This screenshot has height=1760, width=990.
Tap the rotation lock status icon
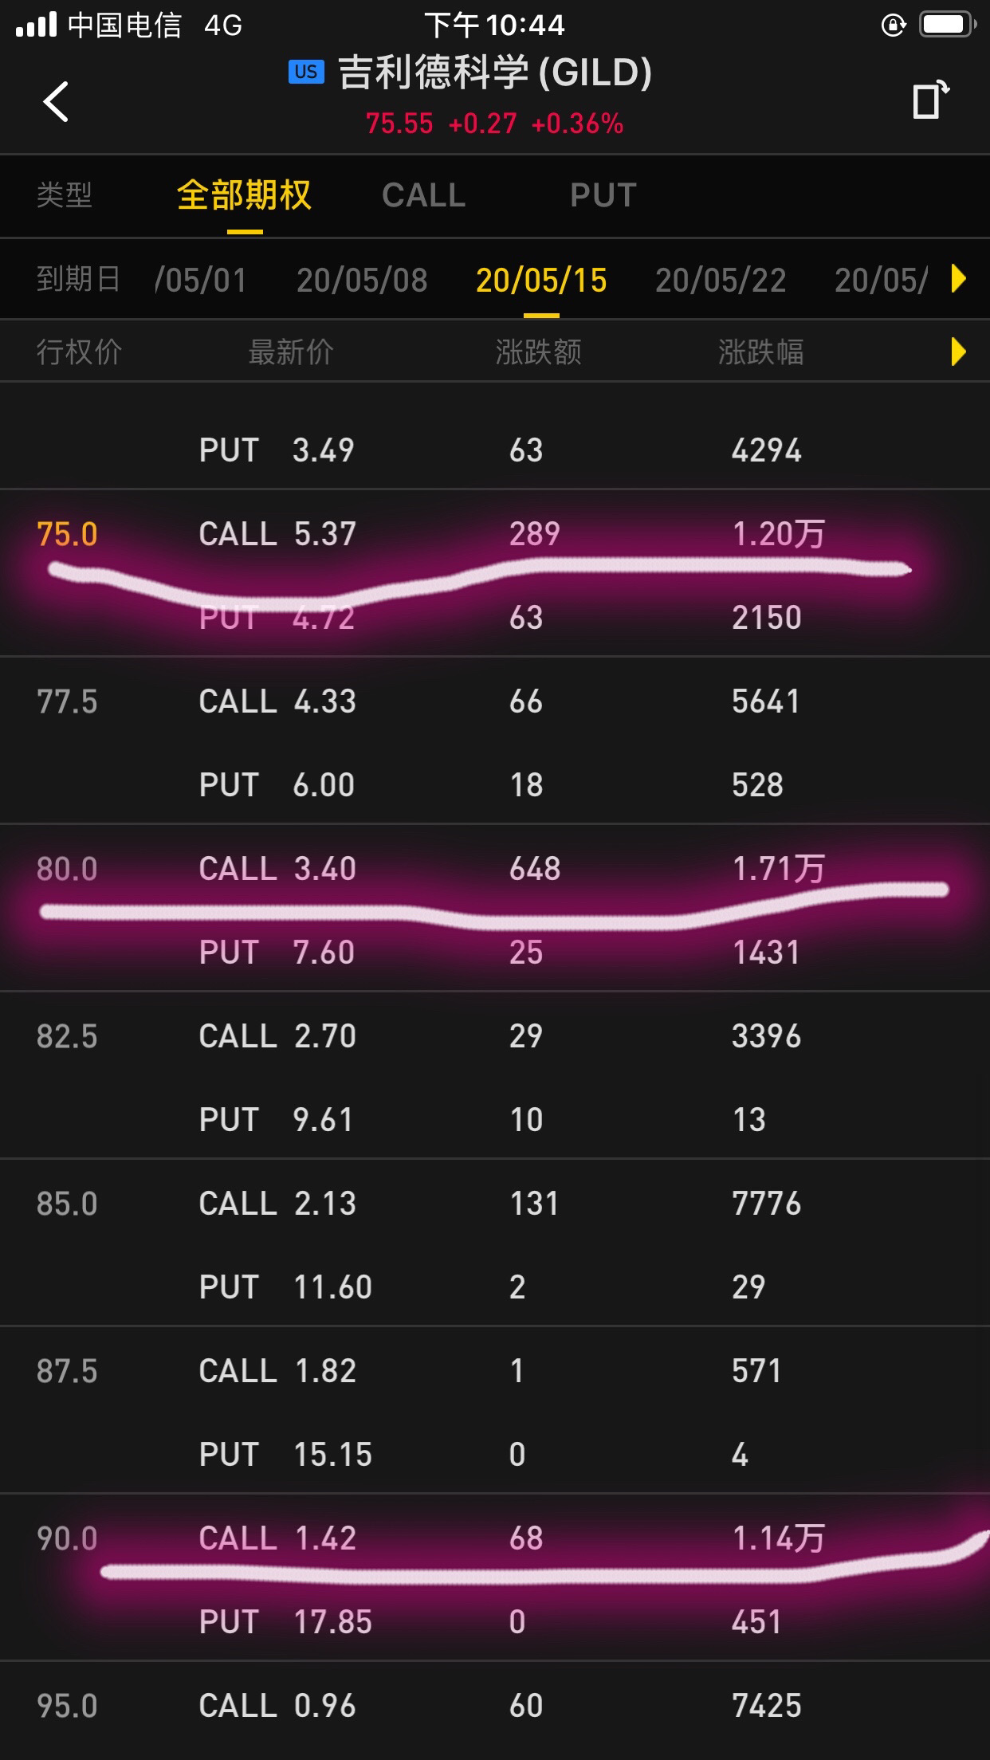[x=894, y=26]
